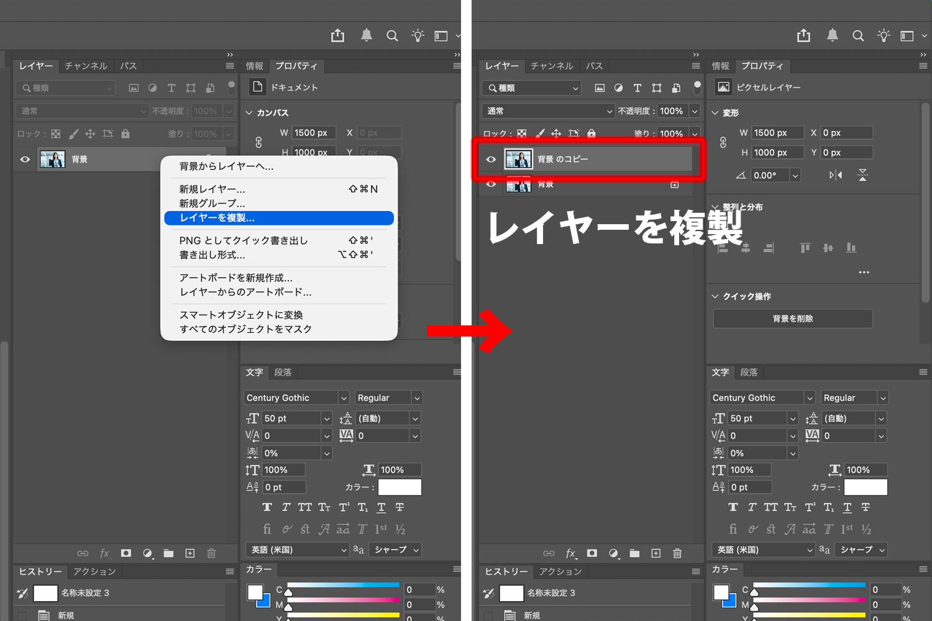Open the three-dot more options in 整列と分布
This screenshot has height=621, width=932.
(x=864, y=272)
